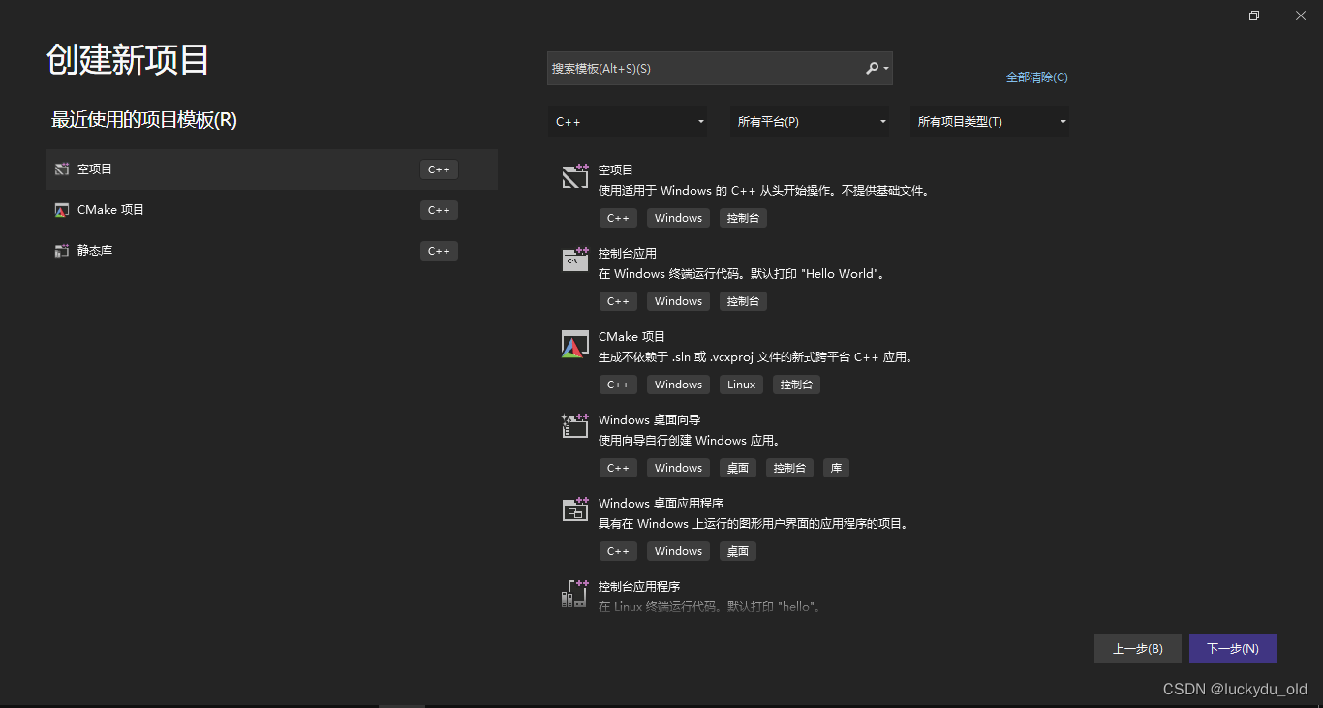Open the 所有平台(P) dropdown

[810, 121]
